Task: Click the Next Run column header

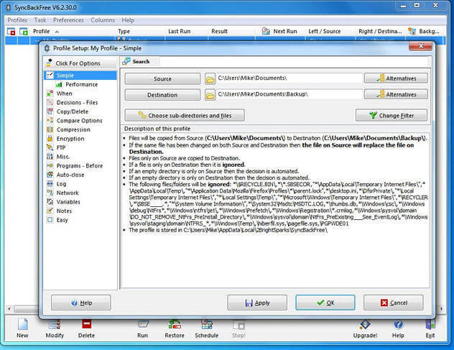Action: (x=279, y=32)
